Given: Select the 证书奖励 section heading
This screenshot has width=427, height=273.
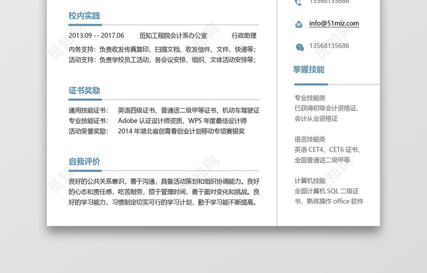Looking at the screenshot, I should (x=84, y=90).
